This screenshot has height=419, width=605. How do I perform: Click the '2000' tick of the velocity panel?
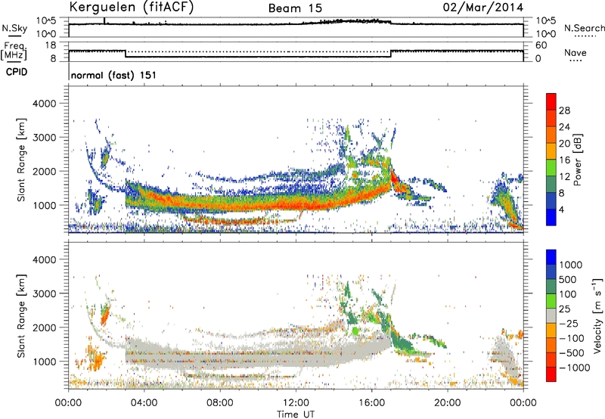click(x=44, y=327)
